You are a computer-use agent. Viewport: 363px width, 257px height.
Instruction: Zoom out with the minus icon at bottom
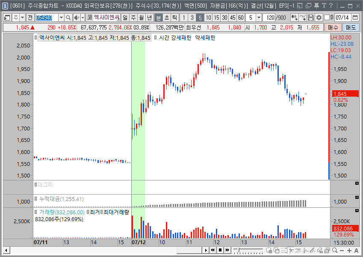(x=342, y=250)
